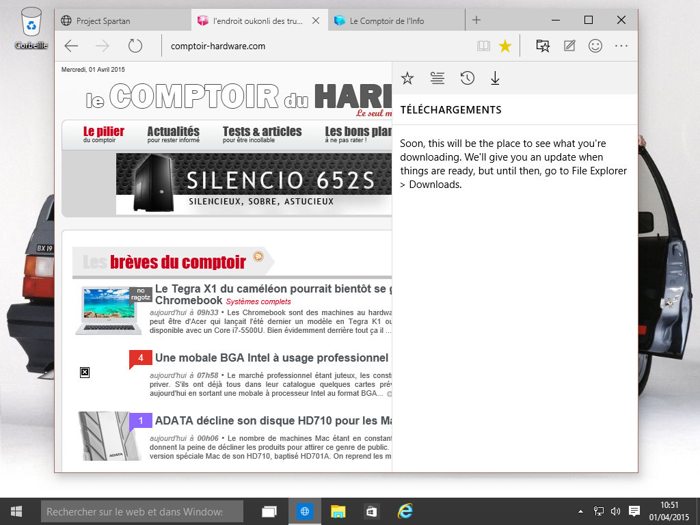
Task: Select the Downloads pane arrow icon
Action: pyautogui.click(x=496, y=79)
